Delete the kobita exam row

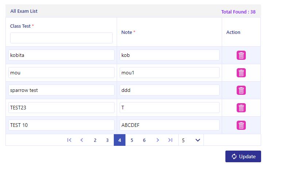(x=241, y=55)
